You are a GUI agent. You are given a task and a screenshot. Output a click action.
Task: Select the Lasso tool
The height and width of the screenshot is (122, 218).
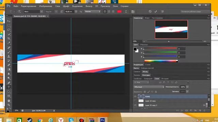click(x=9, y=30)
